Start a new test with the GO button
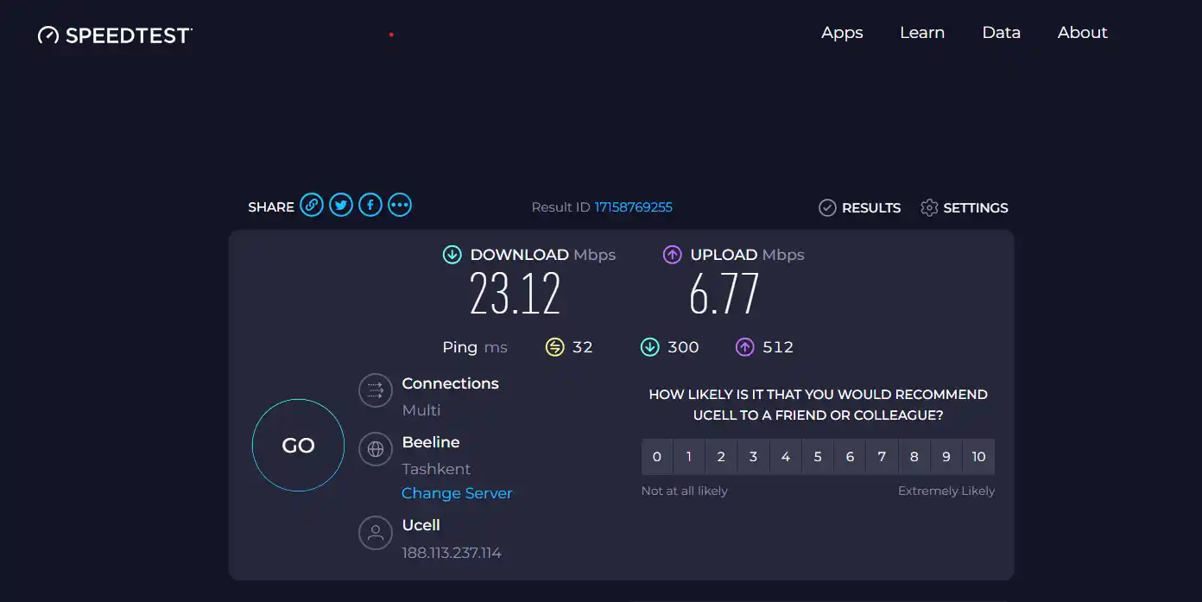The height and width of the screenshot is (602, 1202). coord(298,446)
